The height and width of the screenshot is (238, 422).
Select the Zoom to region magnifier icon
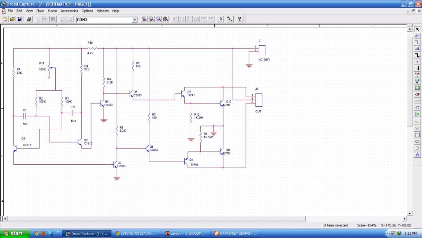pos(159,19)
